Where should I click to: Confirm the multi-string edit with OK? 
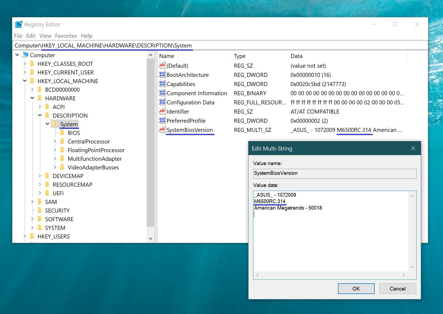356,289
